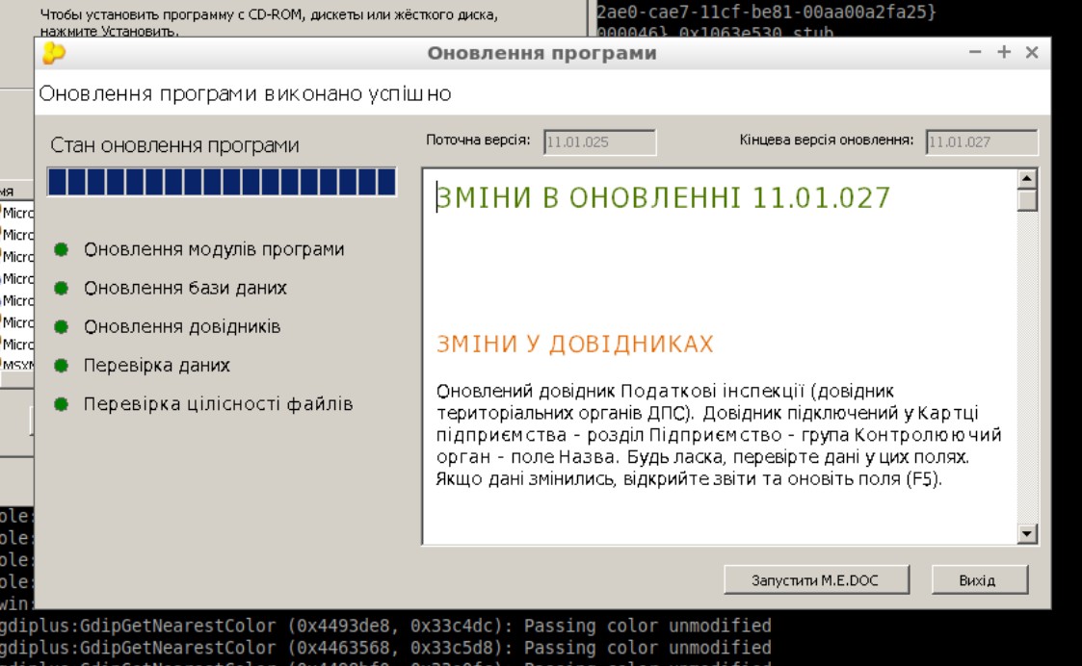
Task: Click status text Оновлення програми виконано успішно
Action: coord(245,93)
